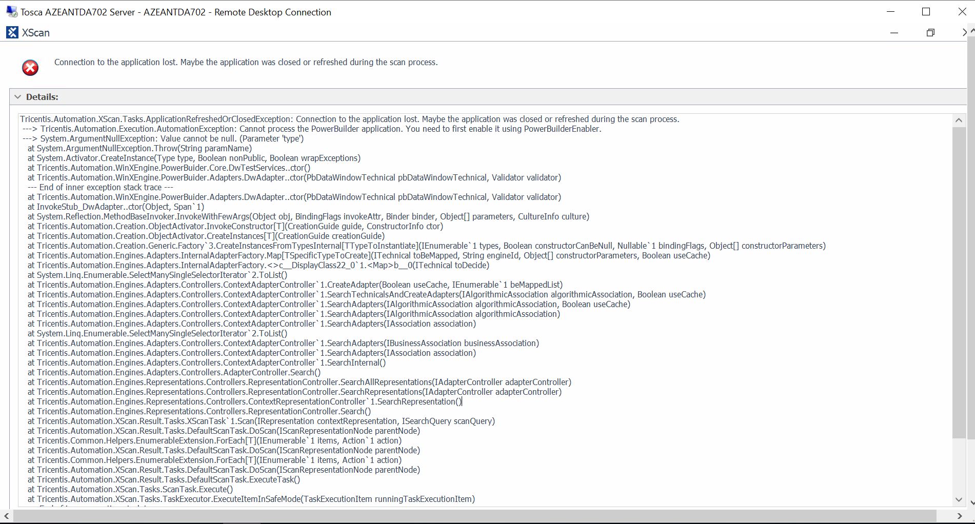
Task: Close the Remote Desktop Connection window
Action: (x=962, y=12)
